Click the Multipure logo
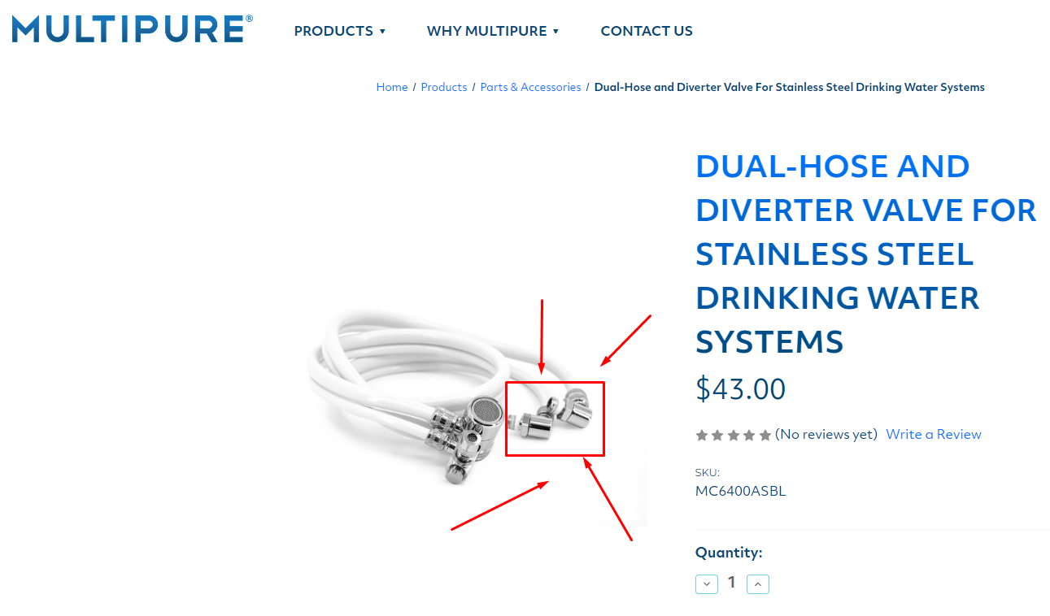1050x616 pixels. 133,29
